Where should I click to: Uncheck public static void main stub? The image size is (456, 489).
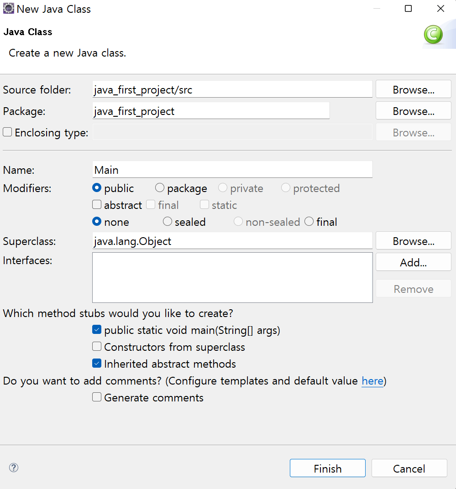[97, 330]
